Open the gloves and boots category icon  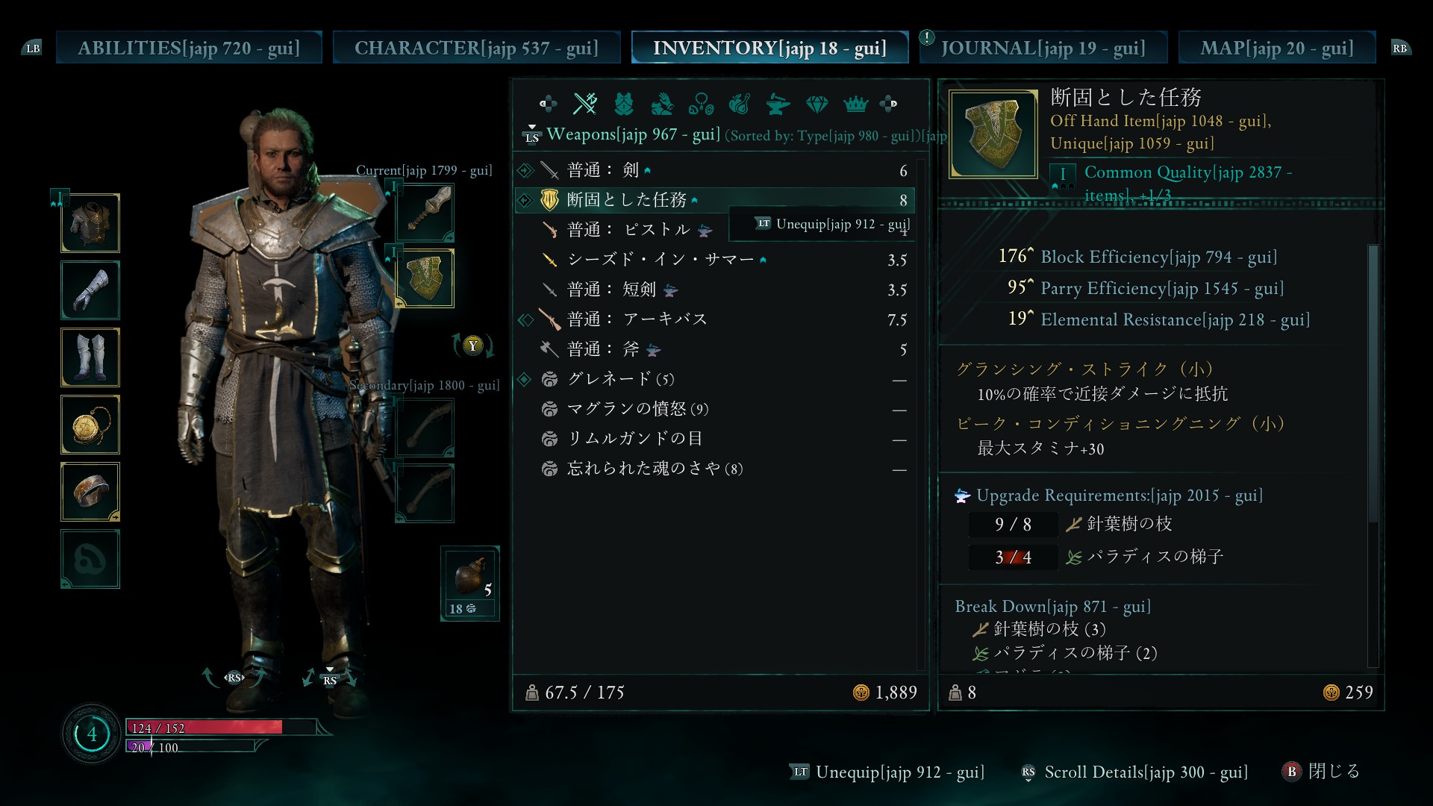coord(662,104)
